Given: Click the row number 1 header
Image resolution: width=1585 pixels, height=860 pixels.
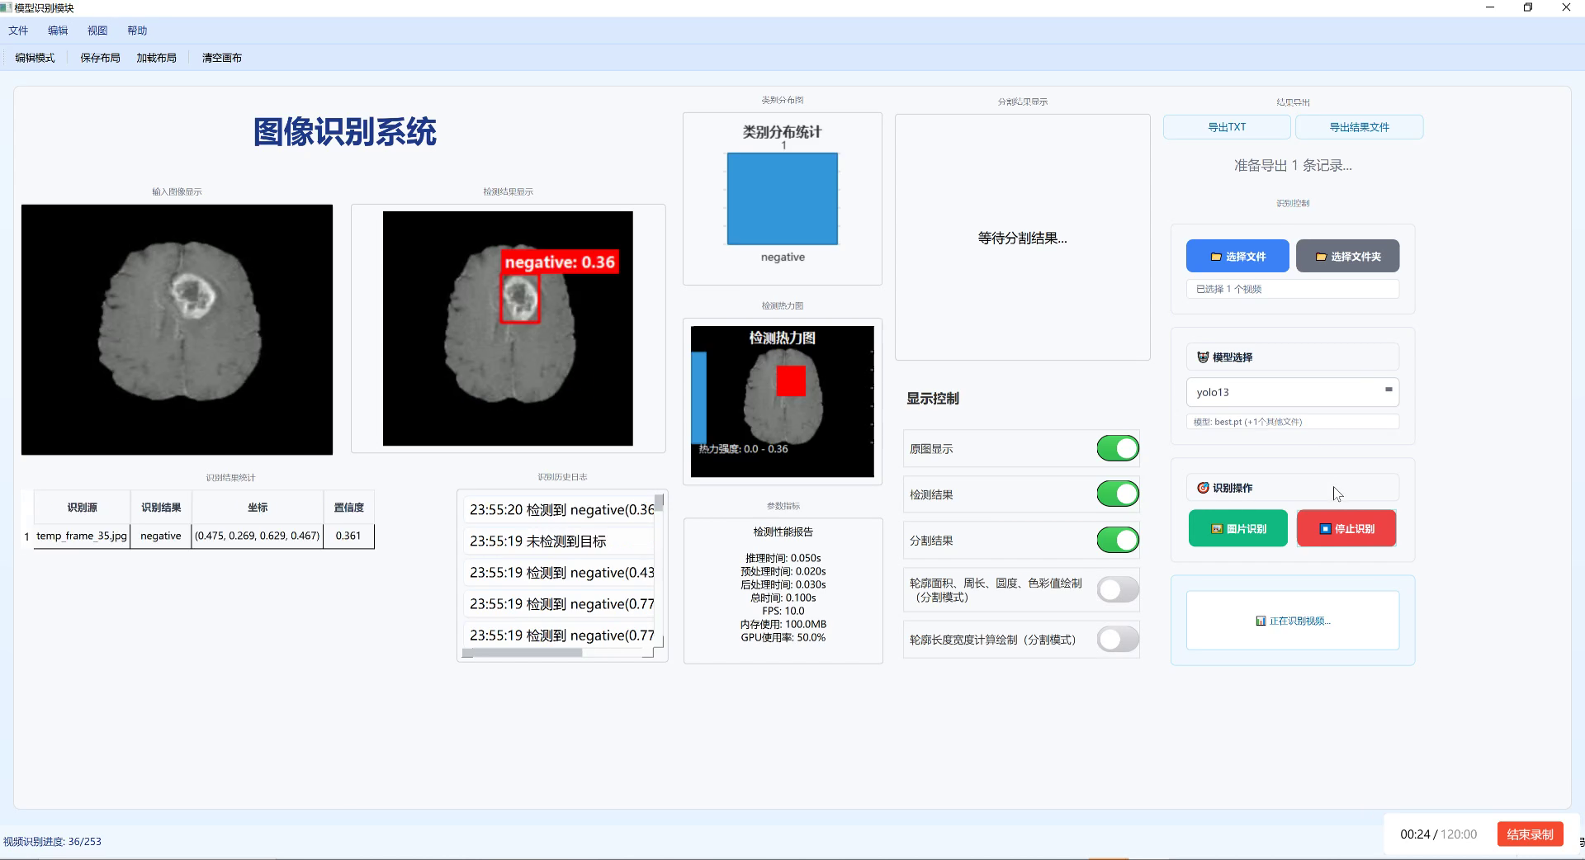Looking at the screenshot, I should click(x=27, y=536).
